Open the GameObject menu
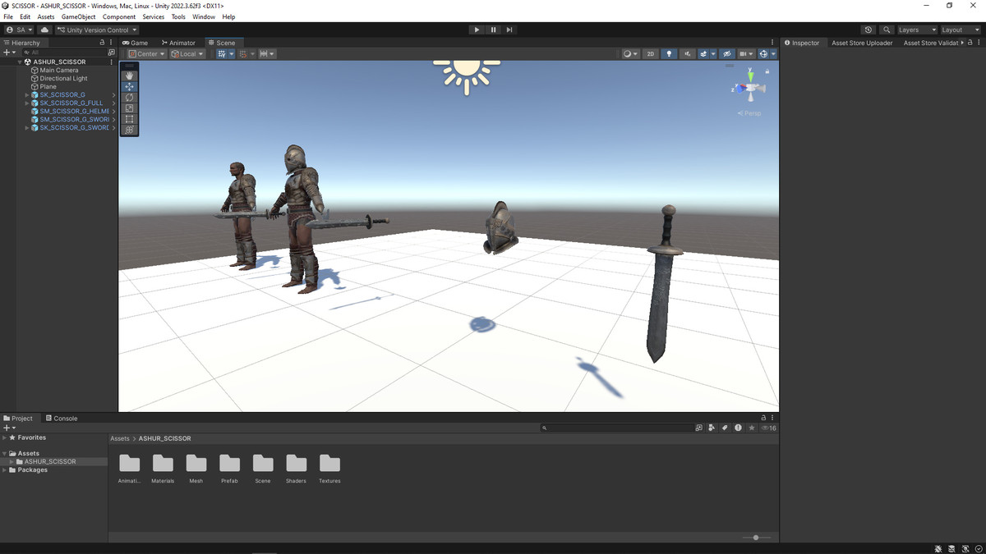 click(x=78, y=16)
